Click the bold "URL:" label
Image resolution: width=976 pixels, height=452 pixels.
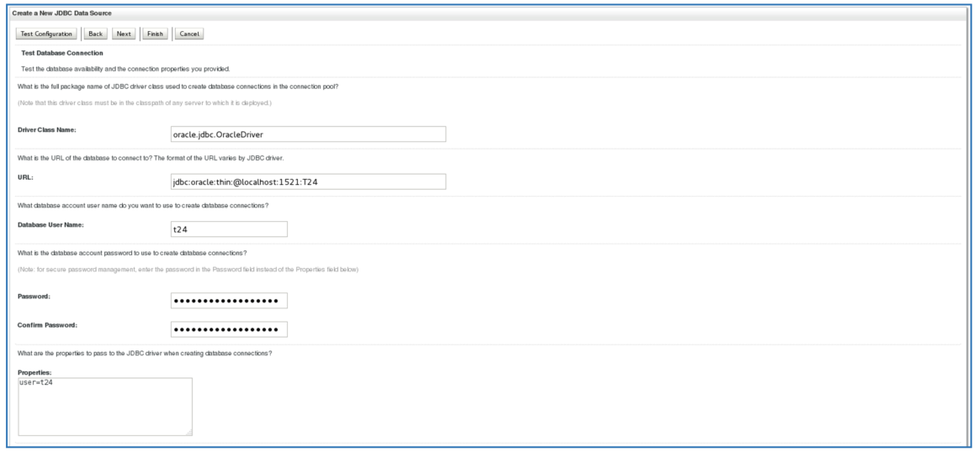click(x=25, y=178)
